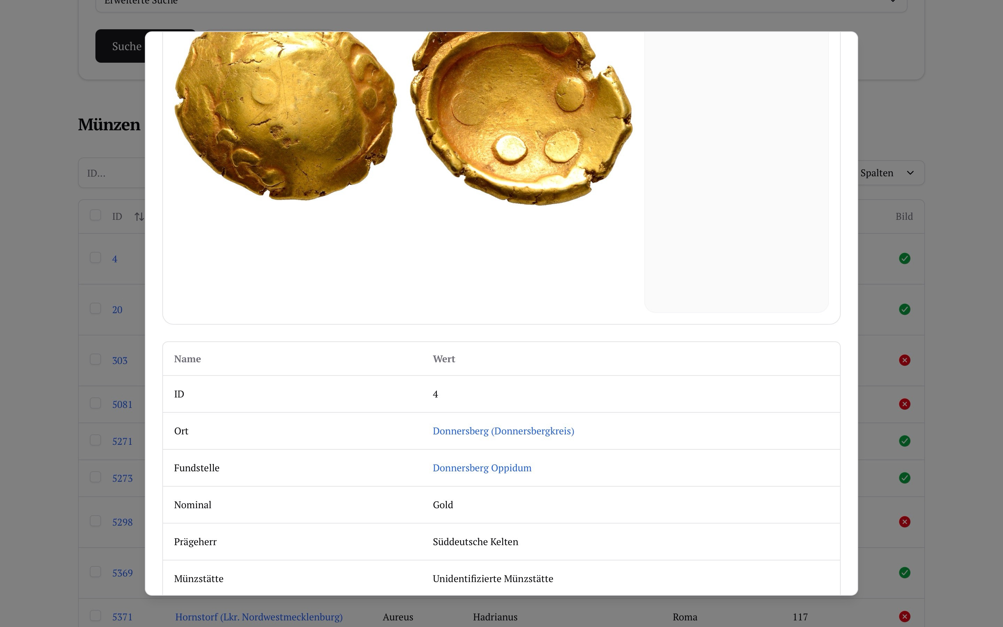Click the red X icon in row 303

pos(904,361)
